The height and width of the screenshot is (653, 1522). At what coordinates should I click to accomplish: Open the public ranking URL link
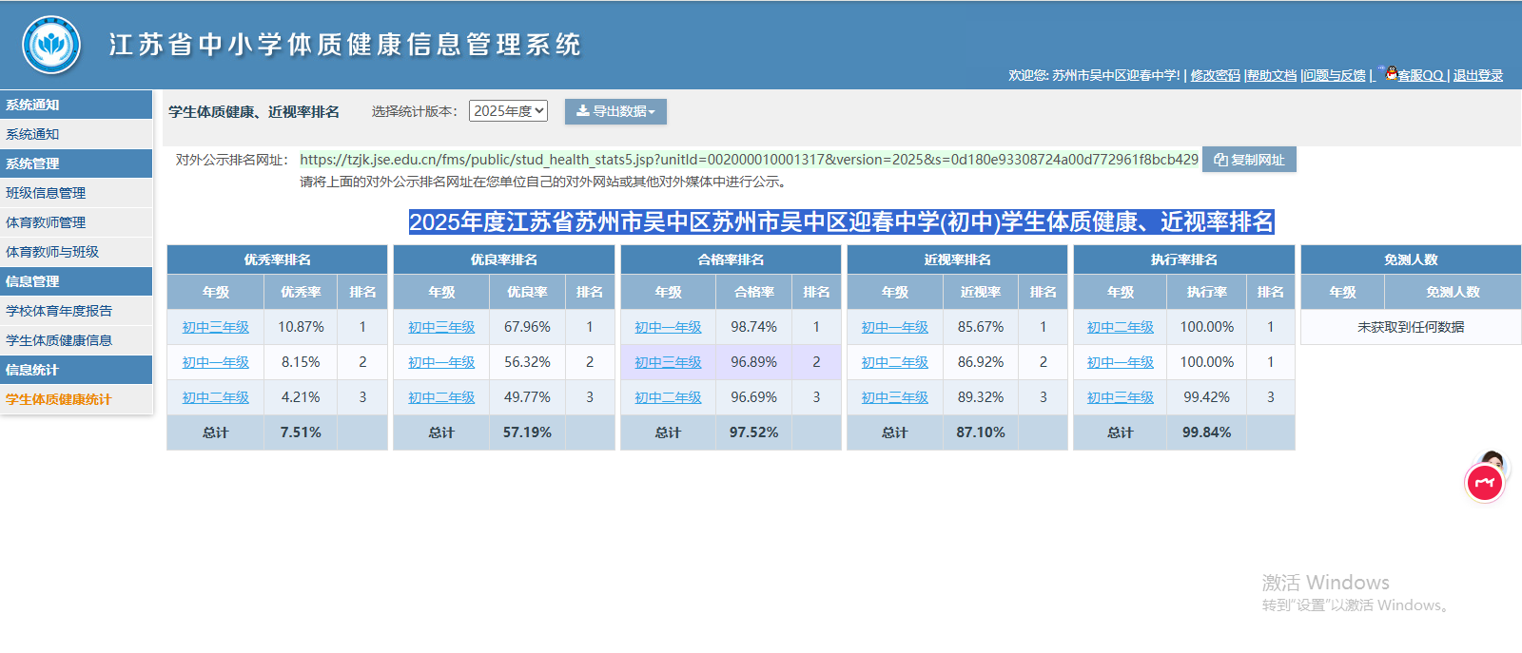pos(749,160)
